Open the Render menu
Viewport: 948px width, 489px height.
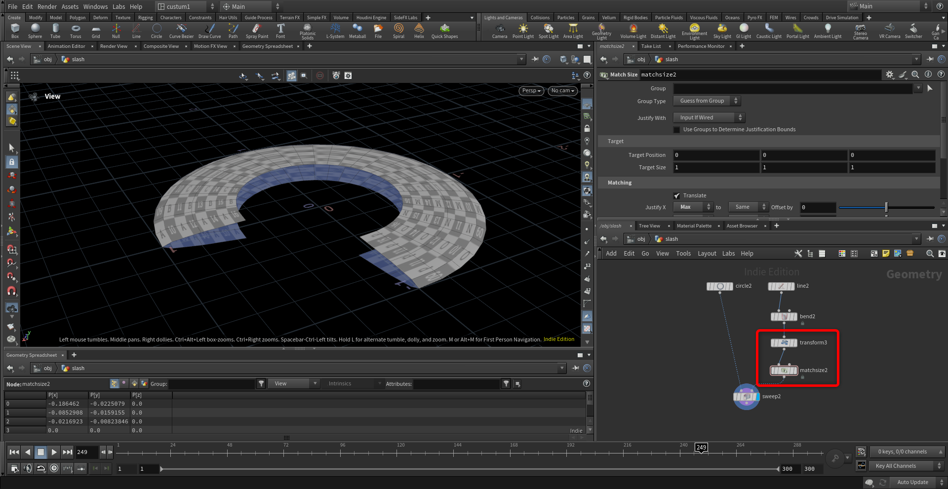[x=47, y=6]
